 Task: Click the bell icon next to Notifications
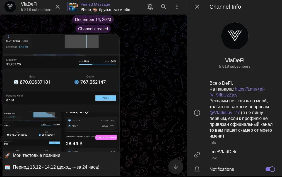[x=197, y=169]
